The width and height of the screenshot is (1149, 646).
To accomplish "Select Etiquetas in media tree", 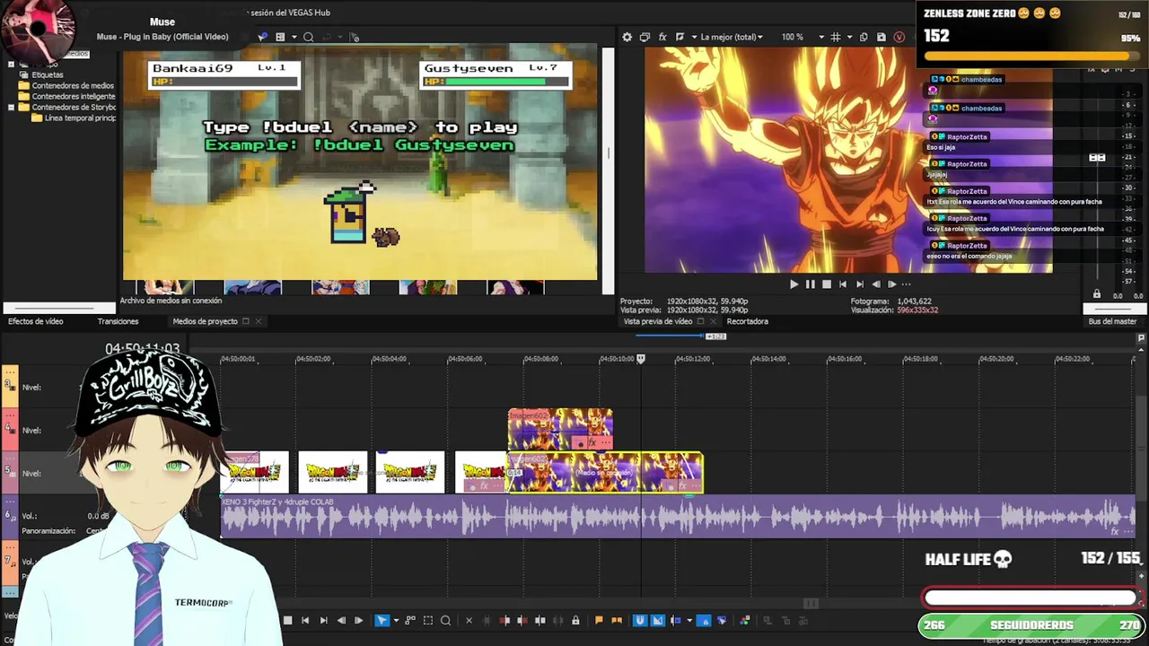I will click(x=48, y=74).
